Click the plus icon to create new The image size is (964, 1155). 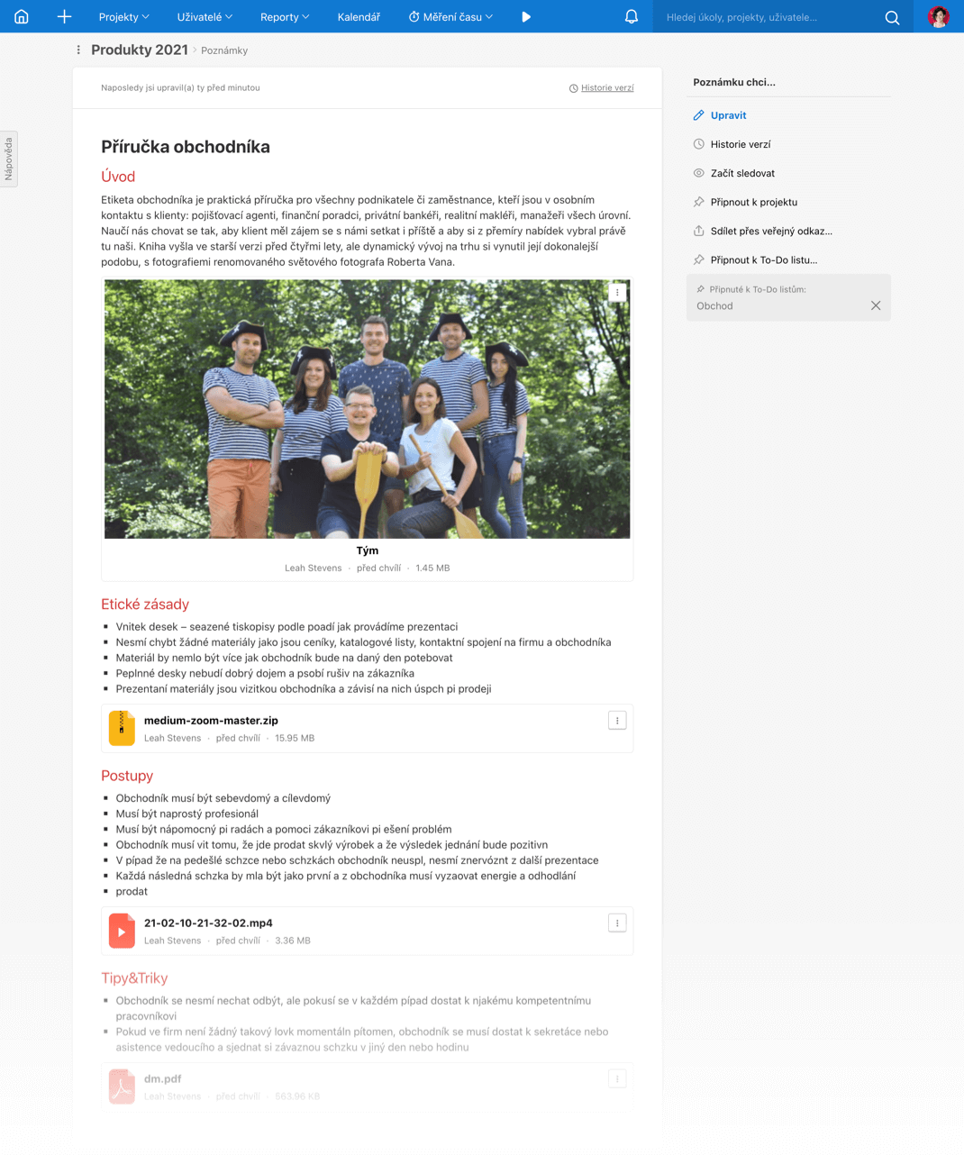(64, 16)
